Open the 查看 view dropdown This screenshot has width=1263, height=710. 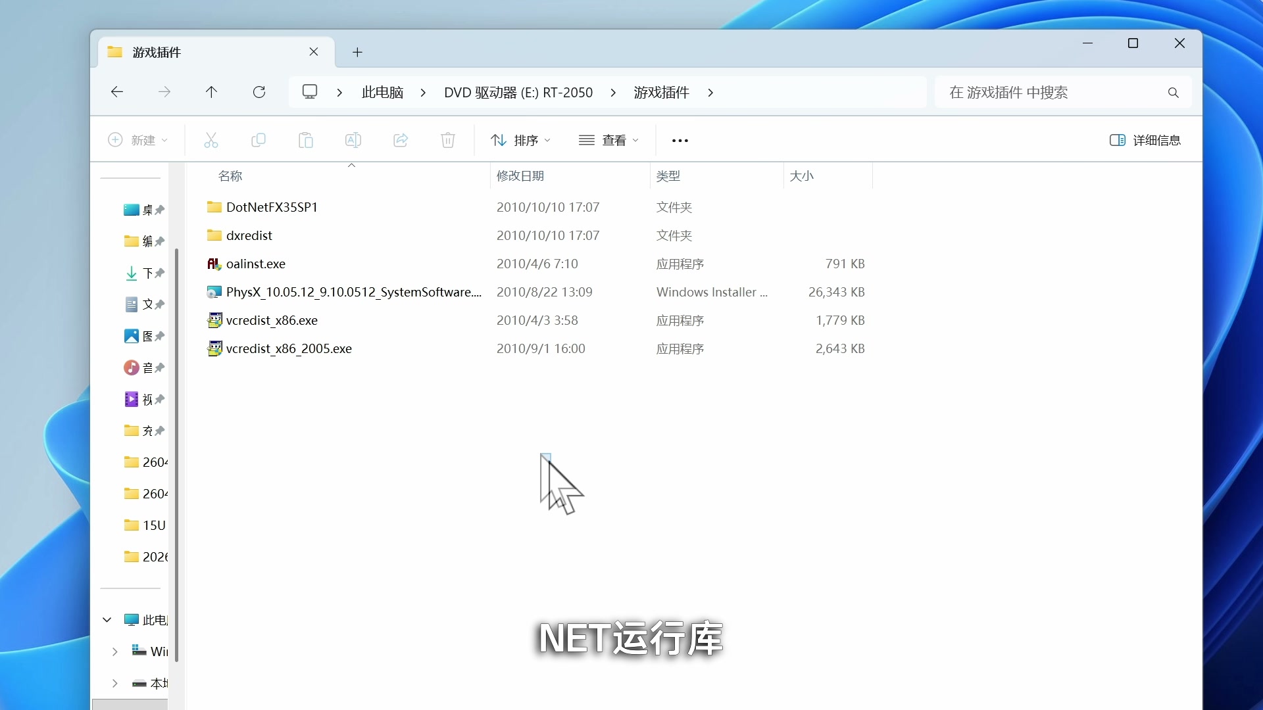608,140
